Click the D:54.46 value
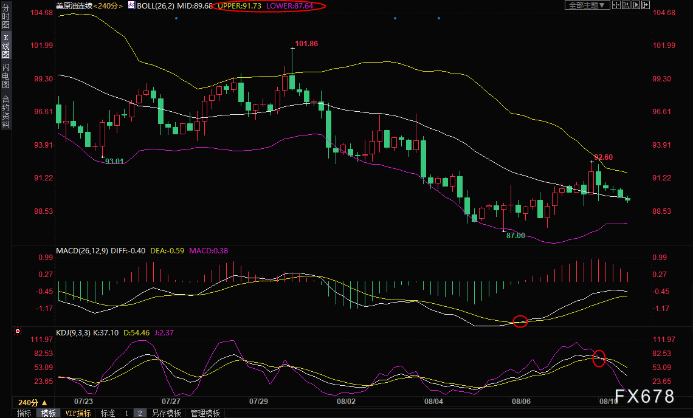The width and height of the screenshot is (693, 418). coord(137,333)
